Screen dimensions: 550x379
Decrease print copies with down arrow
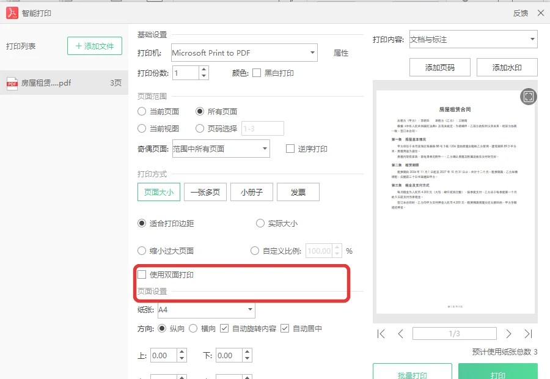(x=204, y=76)
